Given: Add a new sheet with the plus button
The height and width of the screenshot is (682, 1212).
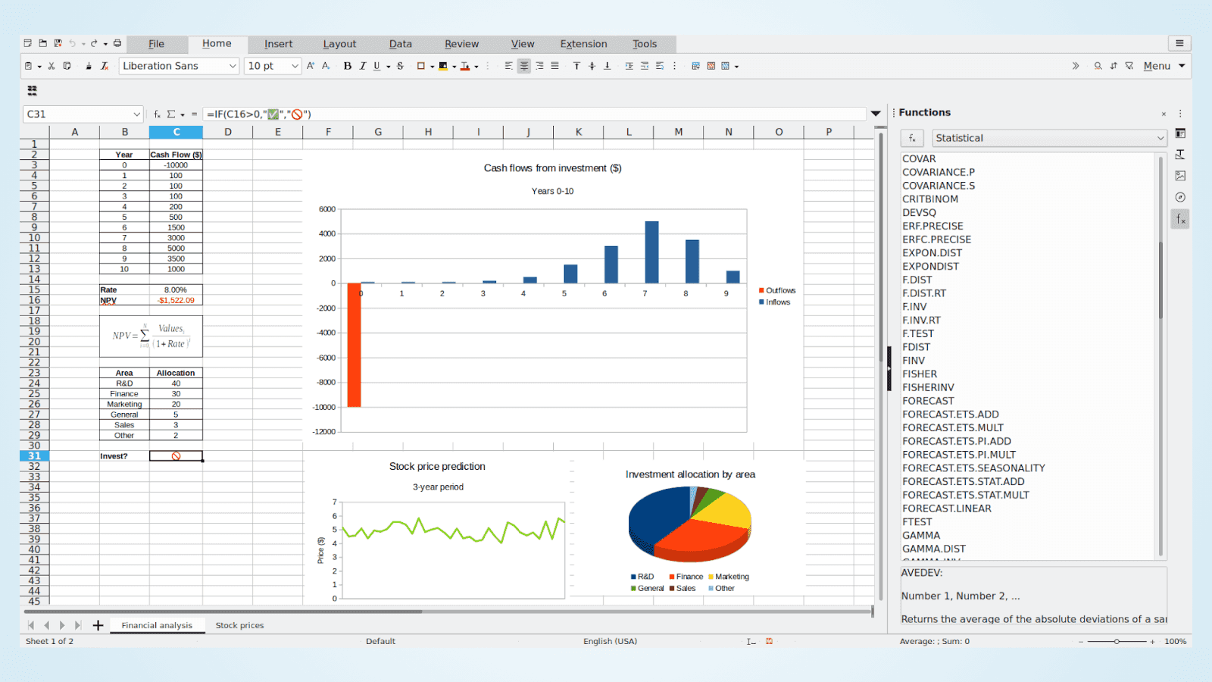Looking at the screenshot, I should [x=98, y=625].
